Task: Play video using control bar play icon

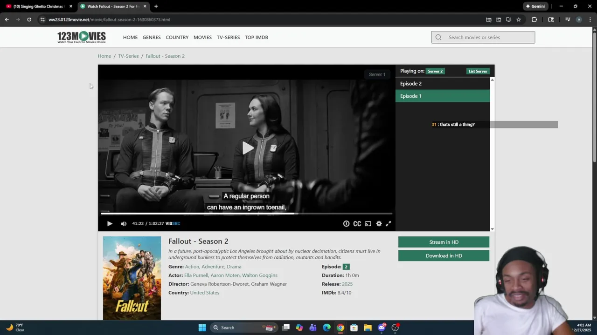Action: (110, 224)
